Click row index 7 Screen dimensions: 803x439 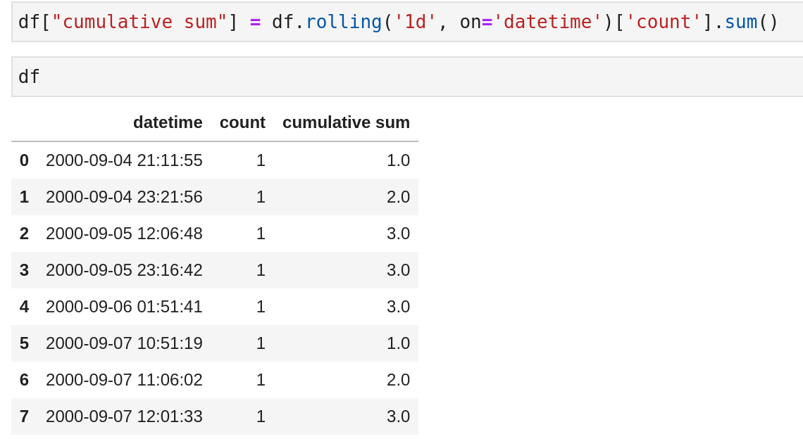pos(24,416)
